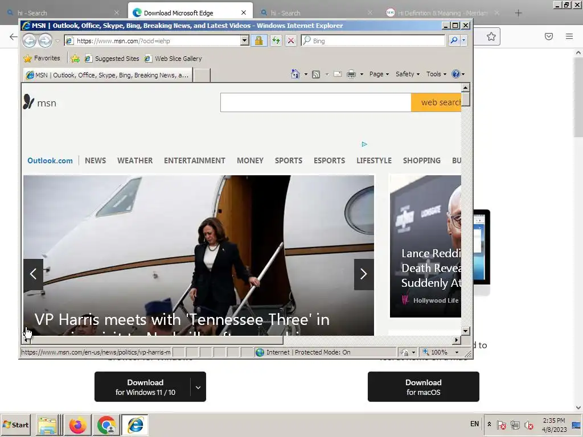Click inside the Bing search box
The height and width of the screenshot is (437, 583).
coord(373,40)
